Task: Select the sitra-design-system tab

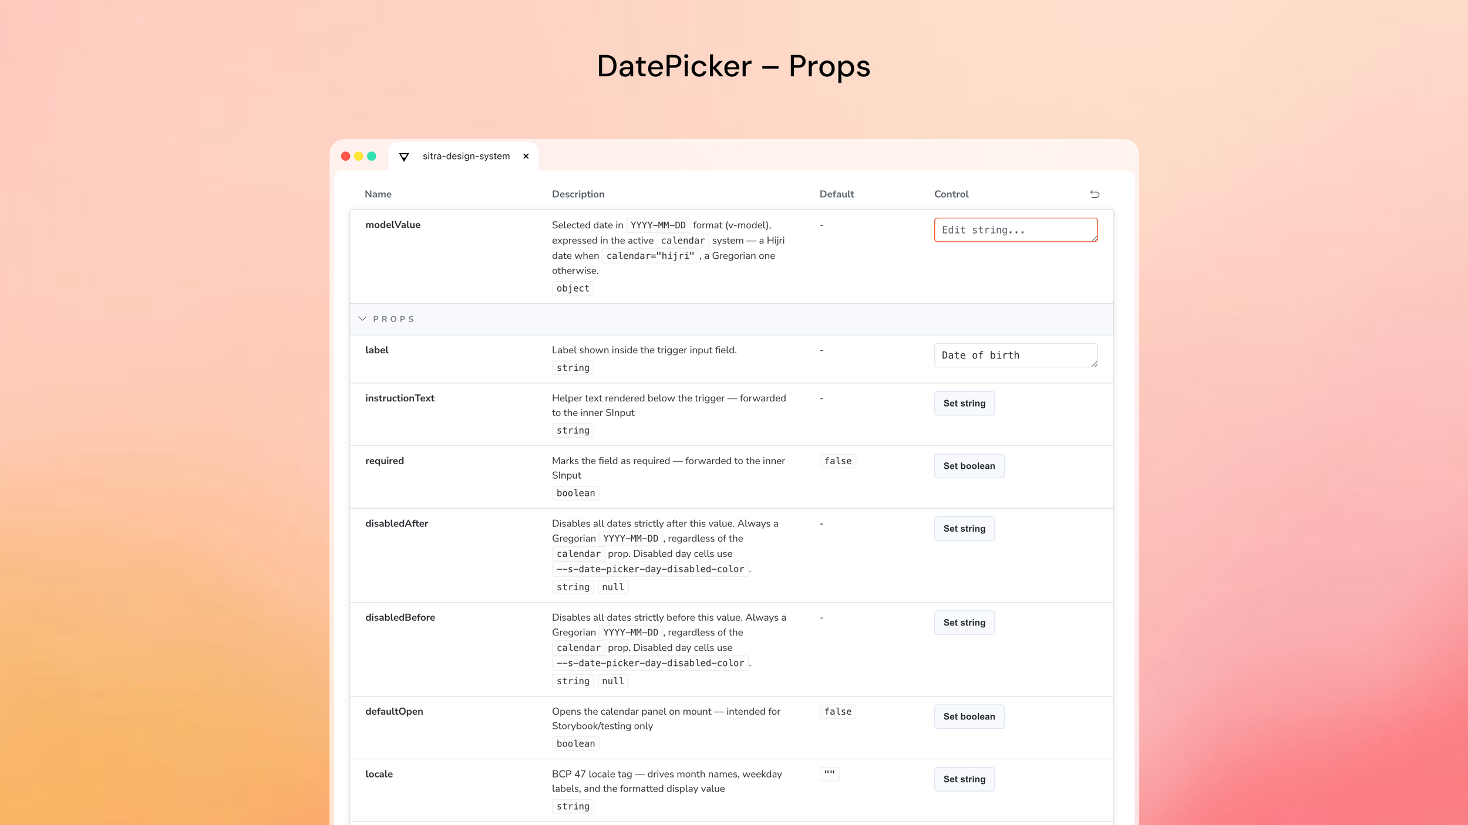Action: pos(463,156)
